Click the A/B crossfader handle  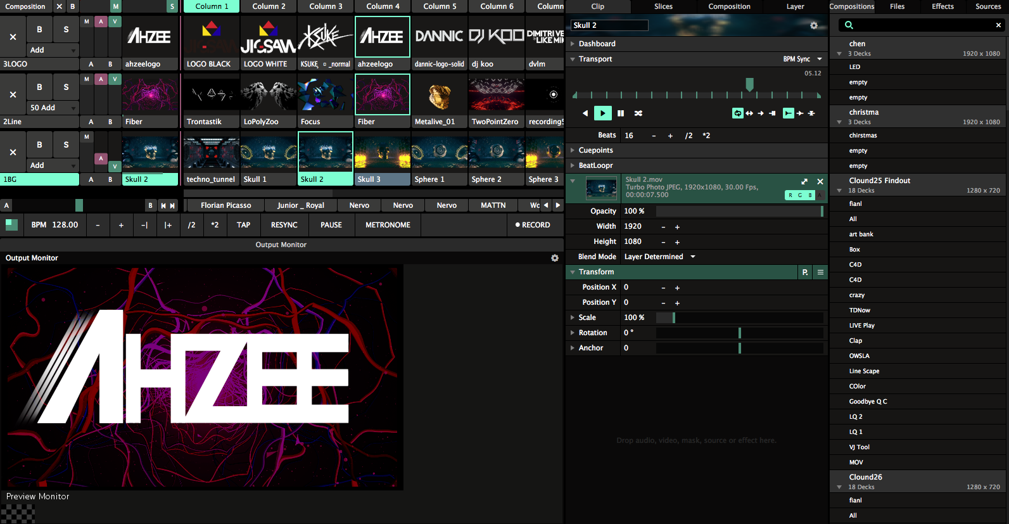[79, 205]
